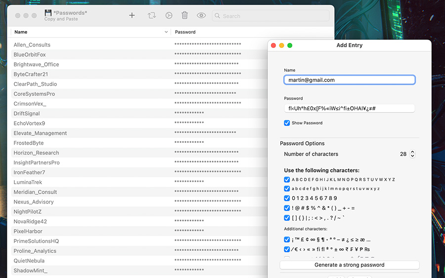Click the Password text field in Add Entry
The width and height of the screenshot is (445, 278).
click(349, 108)
